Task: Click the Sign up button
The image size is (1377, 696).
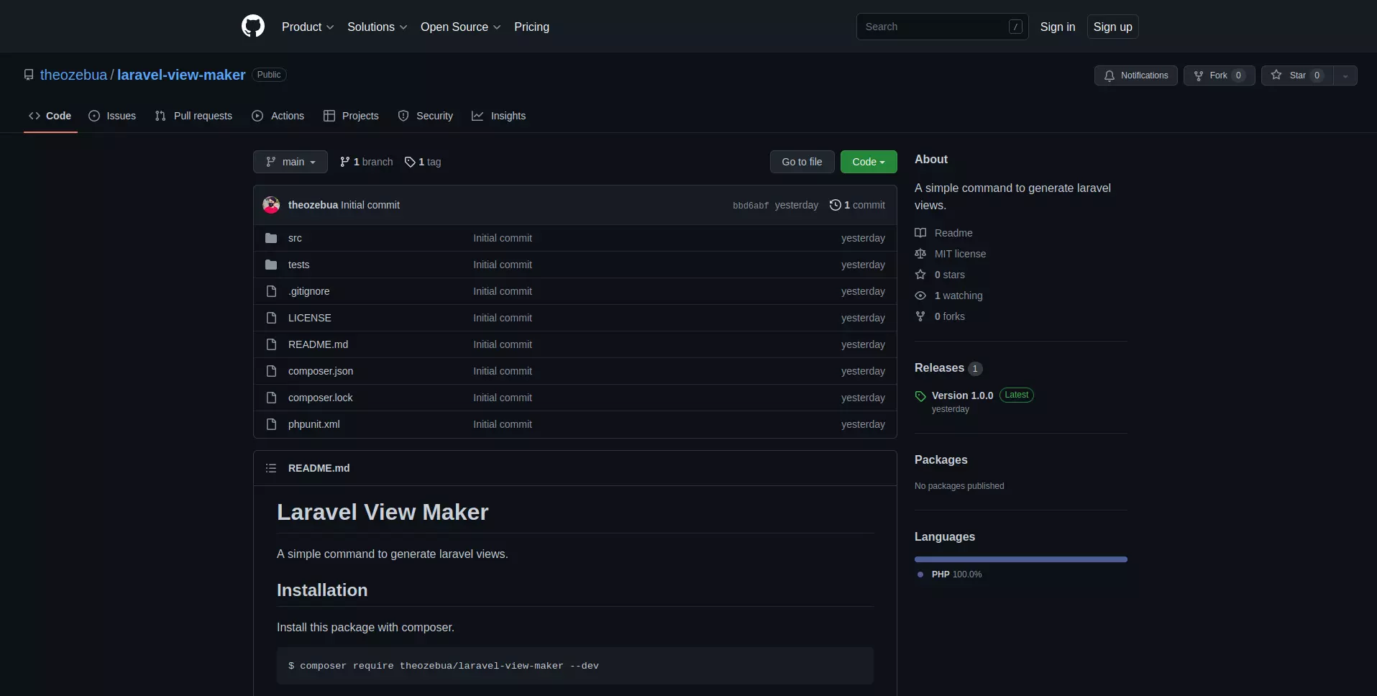Action: 1112,27
